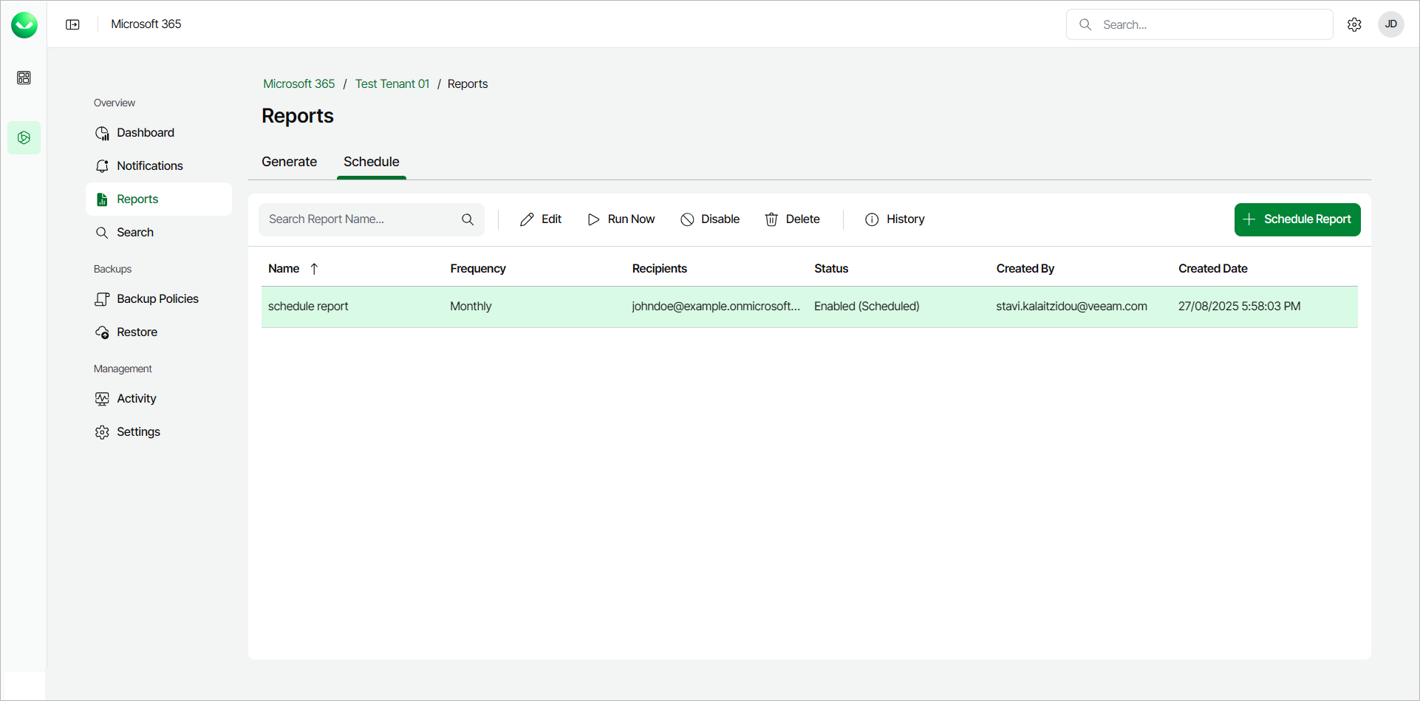
Task: Click the Notifications bell icon
Action: [102, 166]
